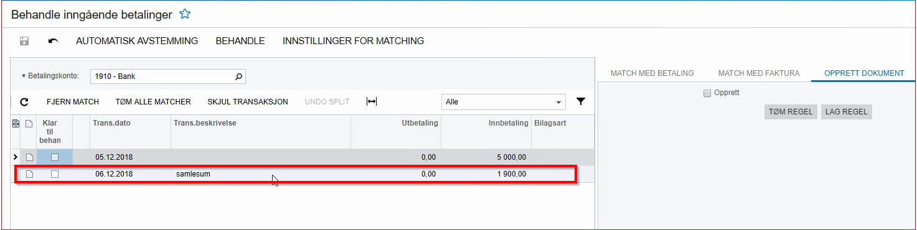The height and width of the screenshot is (230, 917).
Task: Enable the Opprett checkbox
Action: point(707,93)
